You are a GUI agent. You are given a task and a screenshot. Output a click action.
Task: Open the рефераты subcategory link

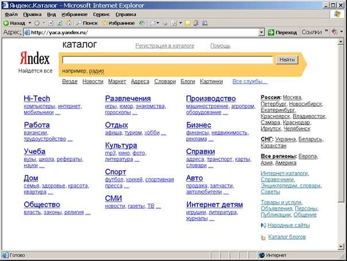tap(69, 159)
